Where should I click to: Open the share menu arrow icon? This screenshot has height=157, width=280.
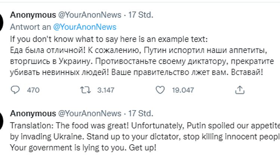point(240,90)
